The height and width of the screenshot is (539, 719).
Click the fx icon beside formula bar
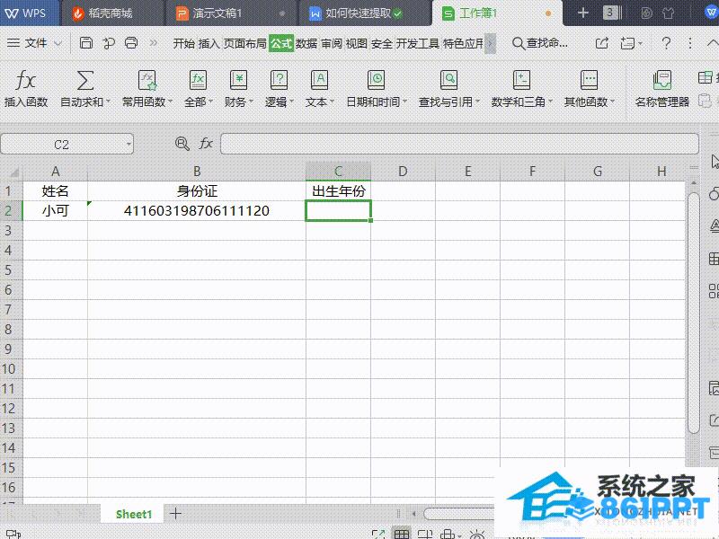click(x=206, y=144)
